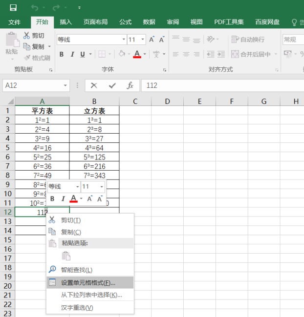The height and width of the screenshot is (317, 304).
Task: Open the Font group dialog launcher
Action: click(x=165, y=70)
